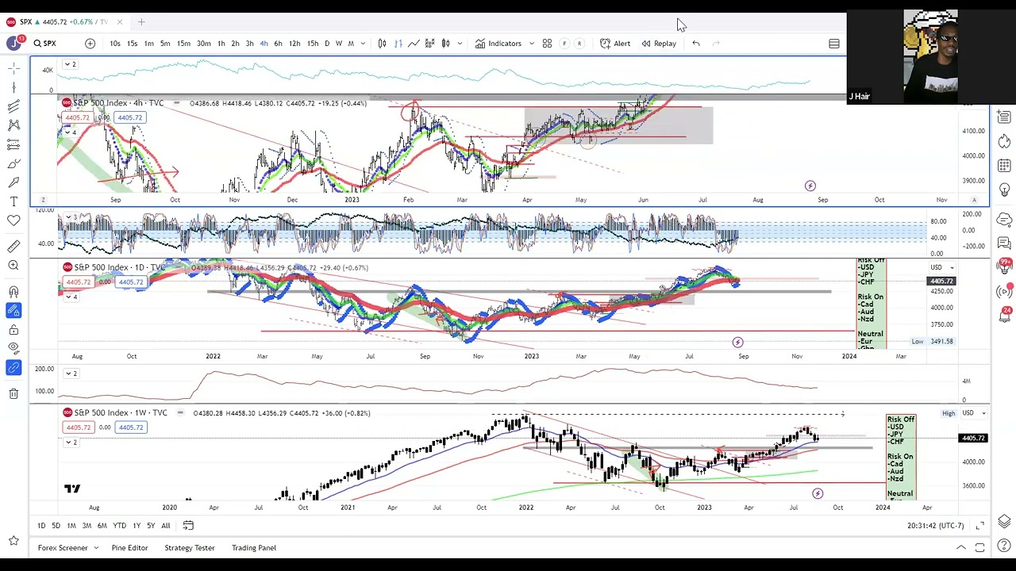Select the 1M date range
The width and height of the screenshot is (1016, 571).
click(71, 526)
